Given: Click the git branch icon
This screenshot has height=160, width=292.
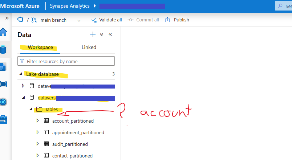Looking at the screenshot, I should pyautogui.click(x=34, y=20).
